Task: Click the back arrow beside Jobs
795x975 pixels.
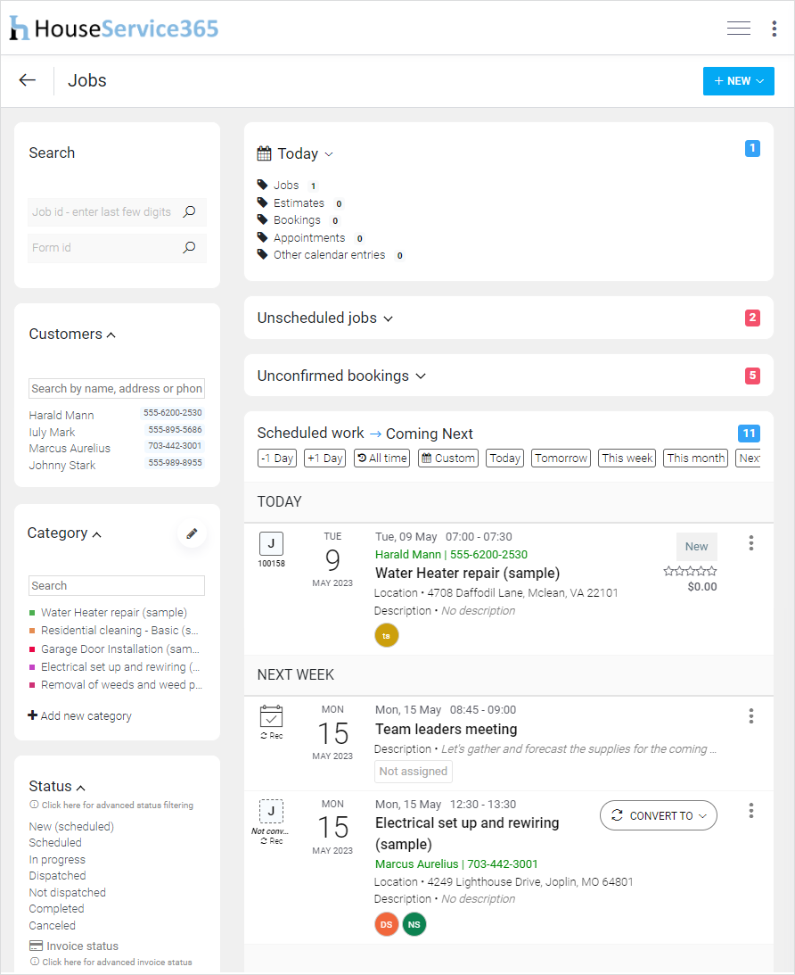Action: pos(28,80)
